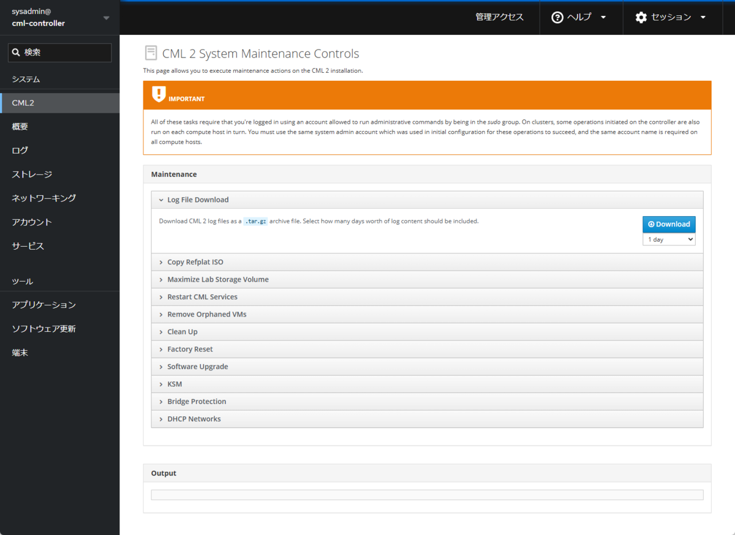Go to 概要 in the sidebar
The image size is (735, 535).
coord(59,127)
